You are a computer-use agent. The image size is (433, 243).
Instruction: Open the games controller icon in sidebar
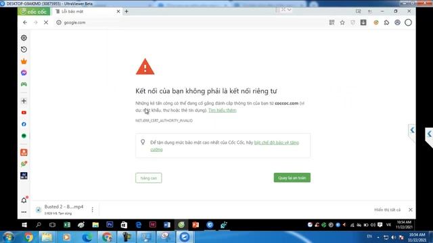24,84
